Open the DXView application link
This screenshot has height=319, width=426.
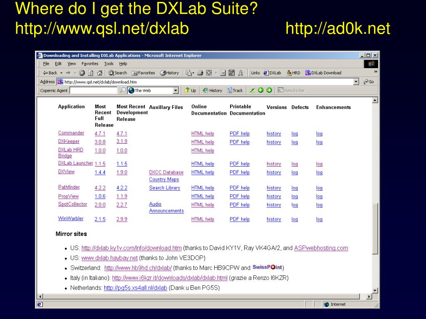tap(66, 172)
